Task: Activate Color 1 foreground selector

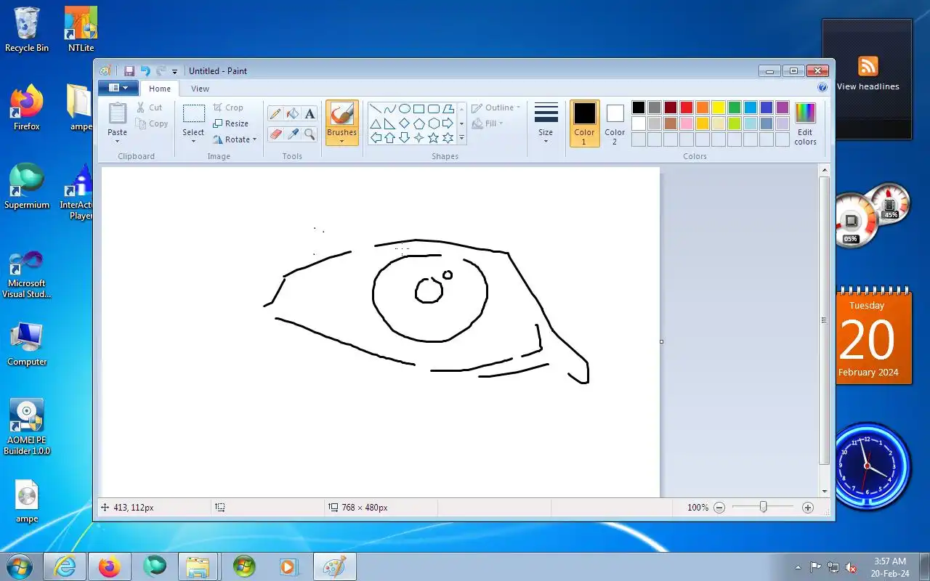Action: 585,123
